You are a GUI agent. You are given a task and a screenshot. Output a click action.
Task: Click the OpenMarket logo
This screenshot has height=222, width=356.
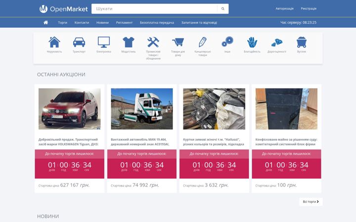pos(64,9)
